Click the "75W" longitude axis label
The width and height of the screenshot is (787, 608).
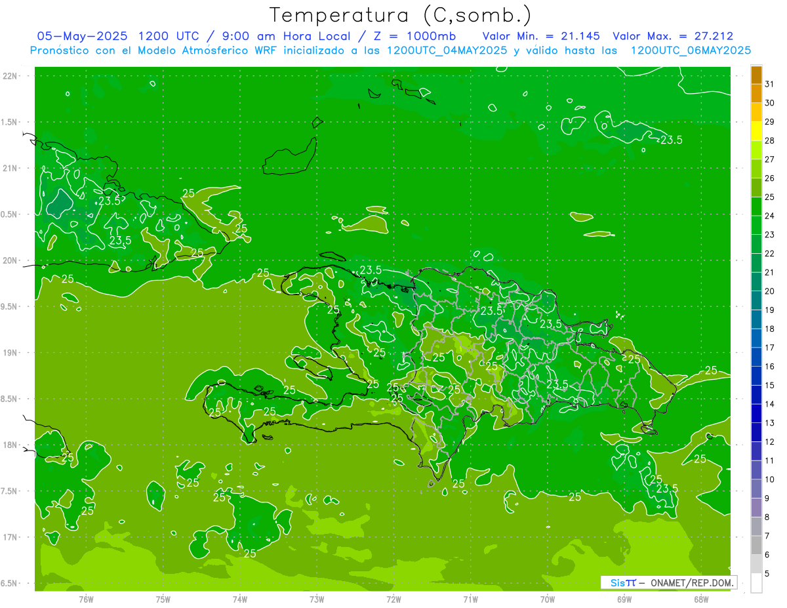coord(163,599)
